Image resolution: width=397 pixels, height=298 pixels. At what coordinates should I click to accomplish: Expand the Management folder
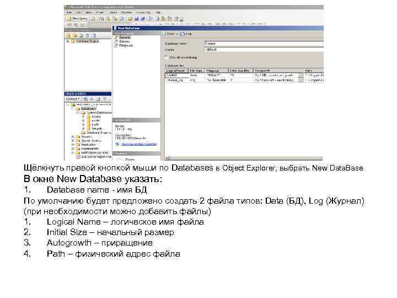73,149
